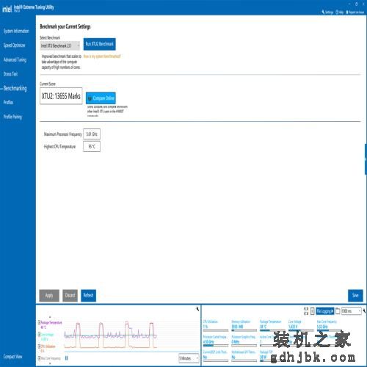Toggle Package Temperature graph checkbox

(x=39, y=322)
